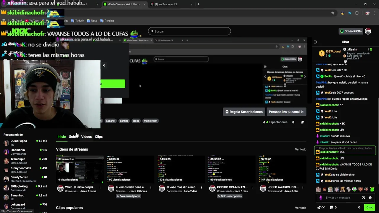The image size is (379, 213).
Task: Open recommended channel ElGlogioking
Action: point(25,188)
